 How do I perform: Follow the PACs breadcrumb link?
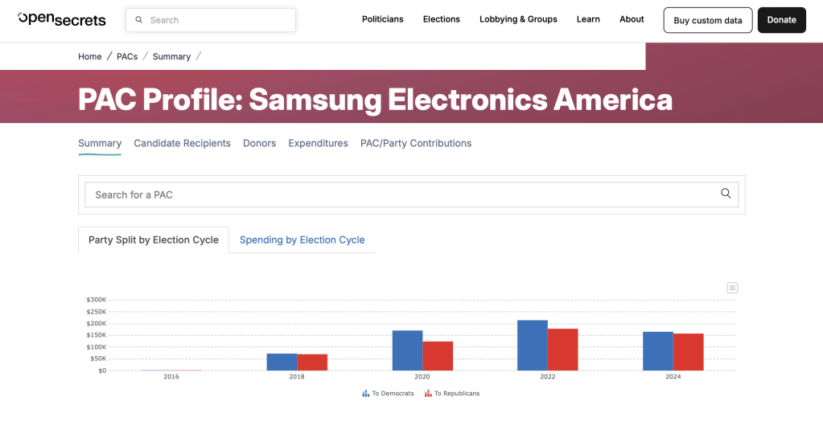(127, 56)
